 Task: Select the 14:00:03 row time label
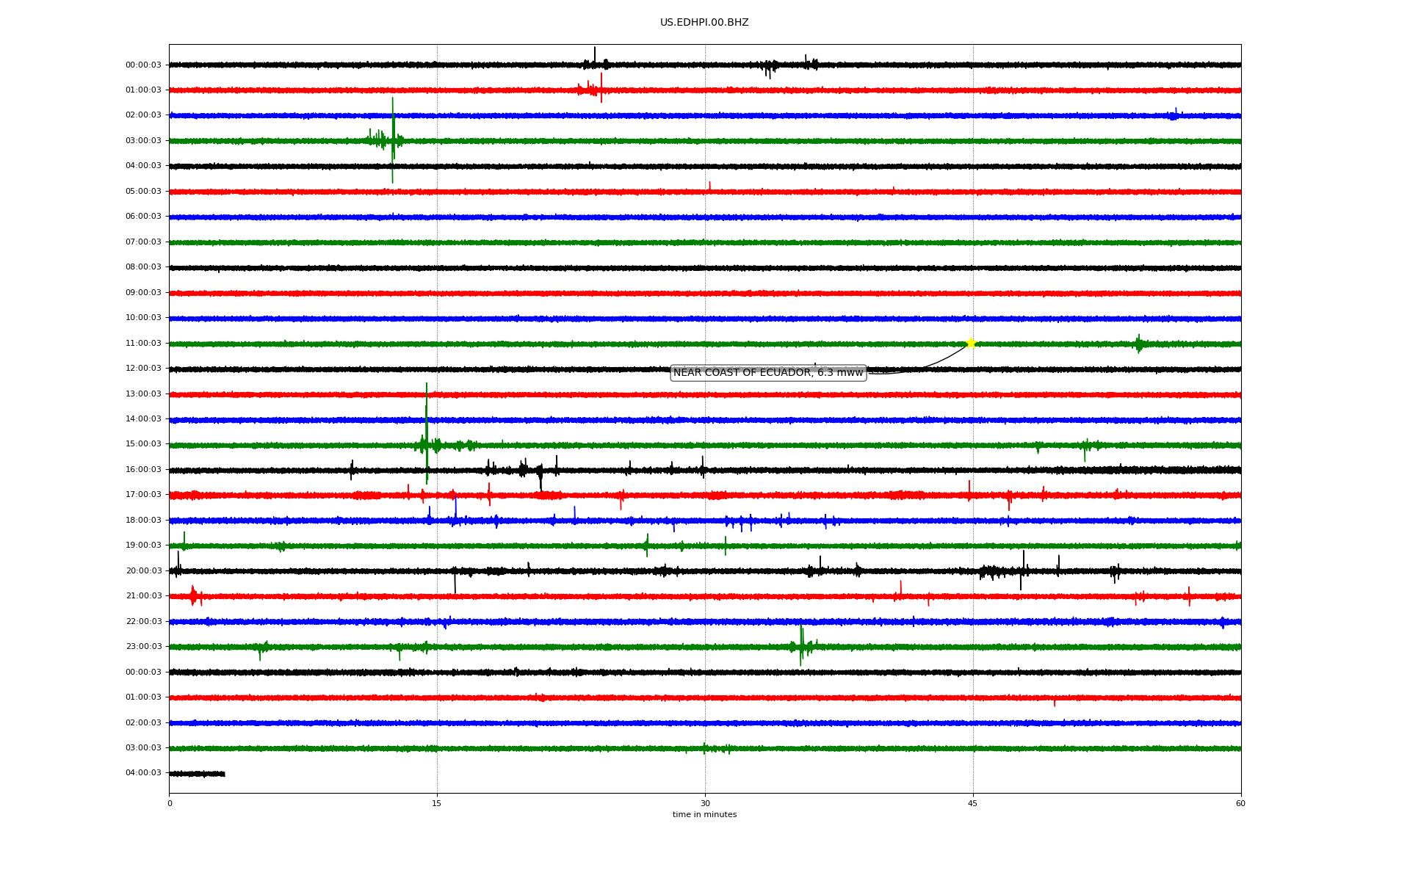143,419
